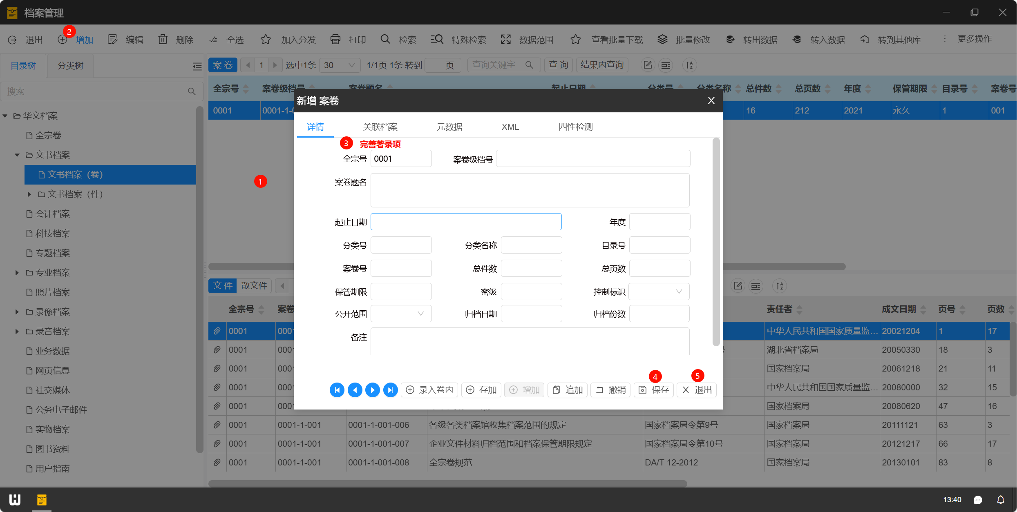Viewport: 1017px width, 512px height.
Task: Open page size dropdown showing 30
Action: pyautogui.click(x=339, y=65)
